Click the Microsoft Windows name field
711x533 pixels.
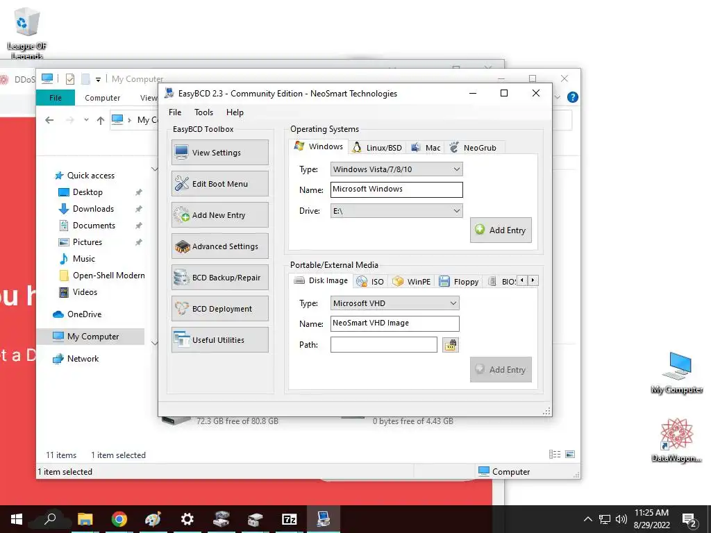click(x=396, y=189)
